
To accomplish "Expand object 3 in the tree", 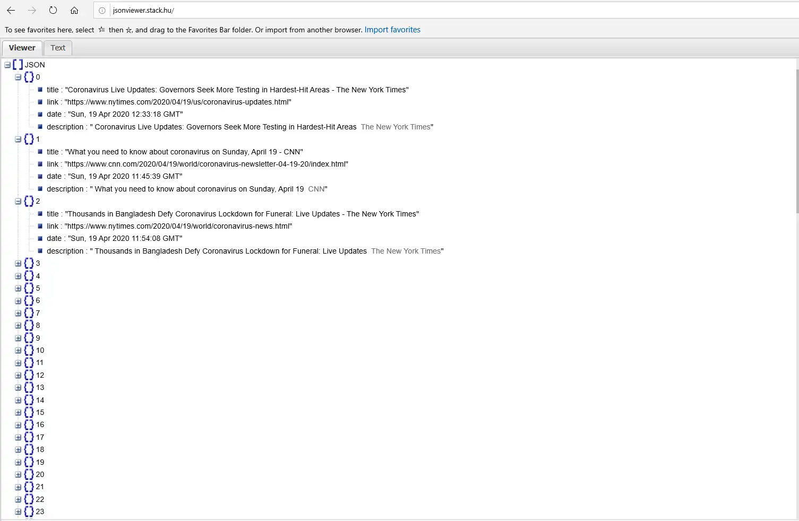I will tap(18, 263).
